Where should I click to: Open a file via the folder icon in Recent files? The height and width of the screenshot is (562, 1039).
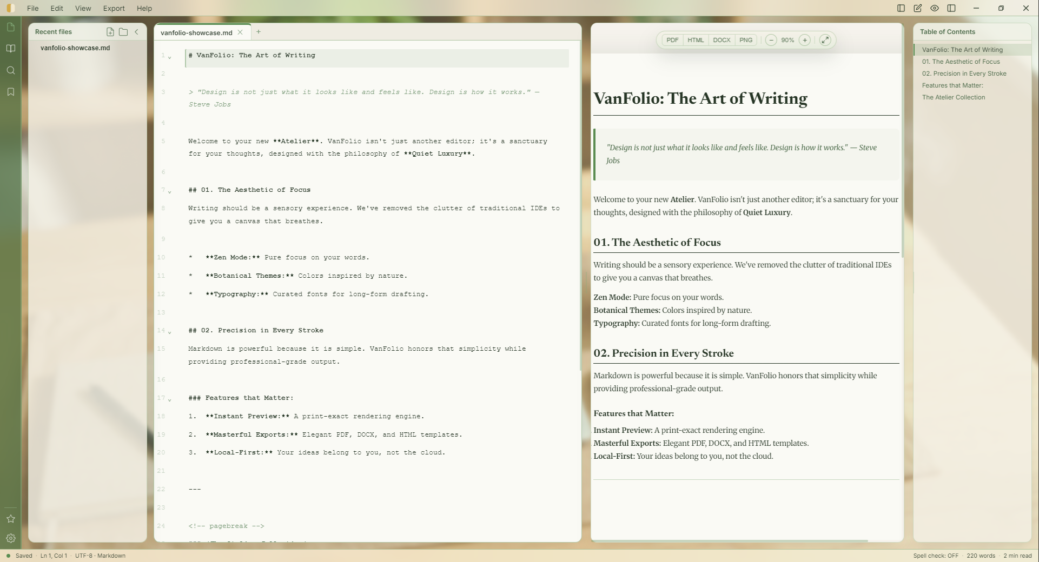pos(123,32)
